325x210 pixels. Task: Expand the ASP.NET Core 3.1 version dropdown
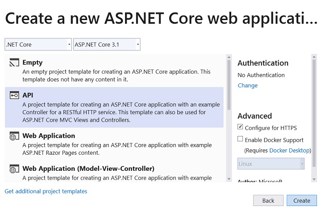(107, 45)
